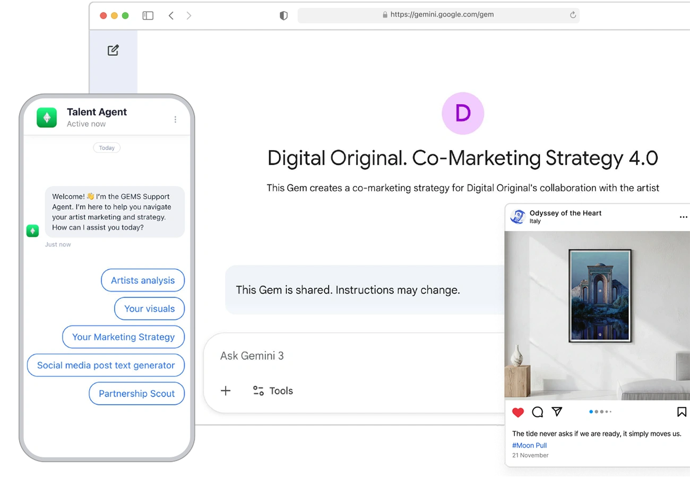Reload the page with the refresh icon
The width and height of the screenshot is (690, 478).
(x=573, y=15)
